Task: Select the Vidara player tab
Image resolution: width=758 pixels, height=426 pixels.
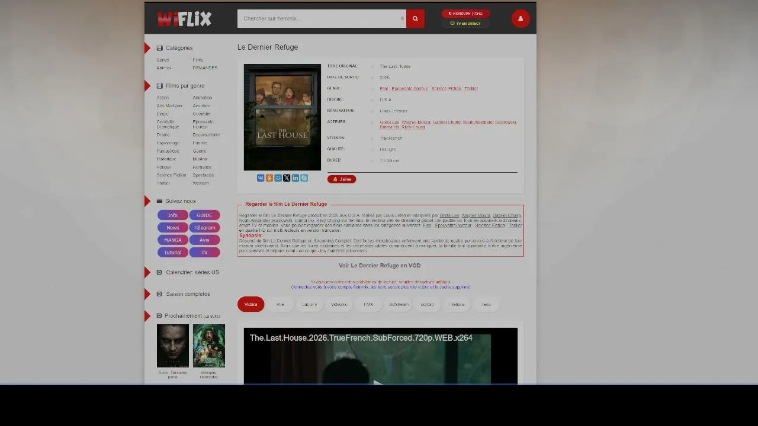Action: click(250, 305)
